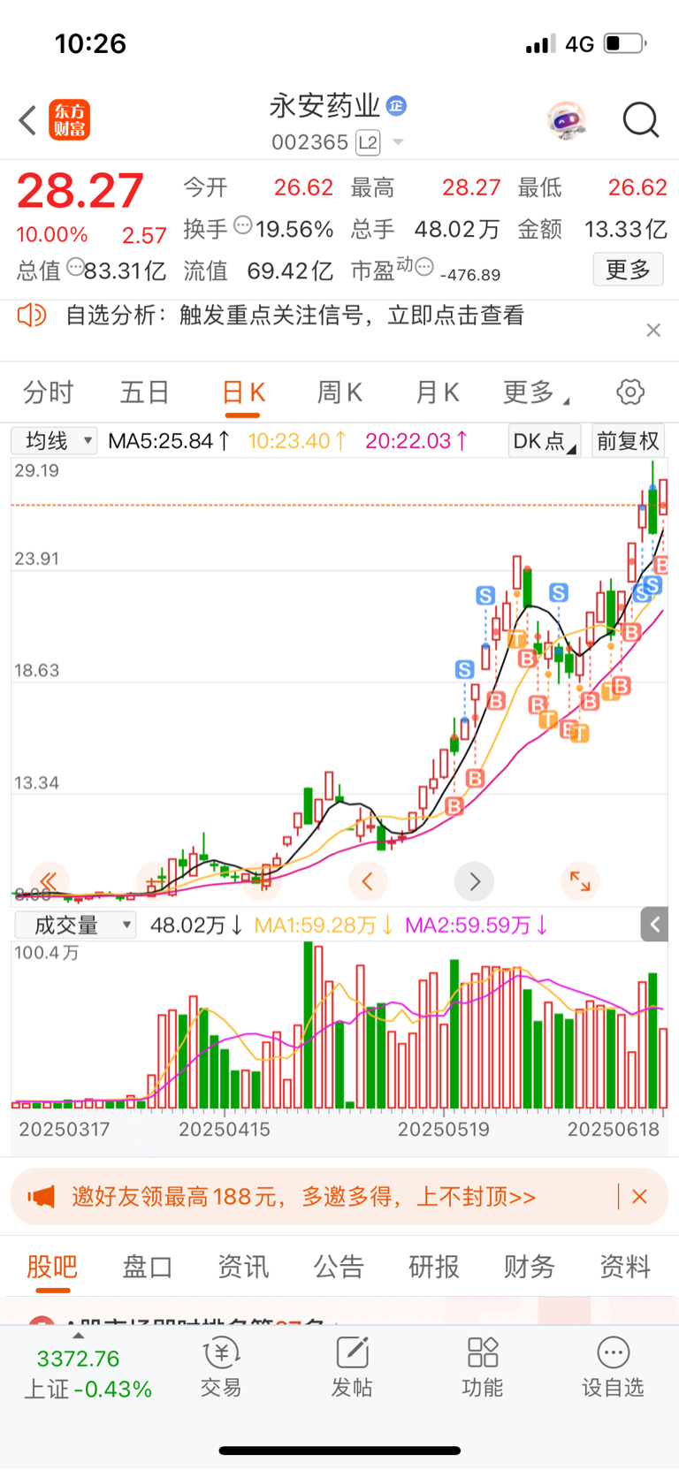Tap the megaphone icon on invite banner
The image size is (679, 1470).
click(x=41, y=1197)
